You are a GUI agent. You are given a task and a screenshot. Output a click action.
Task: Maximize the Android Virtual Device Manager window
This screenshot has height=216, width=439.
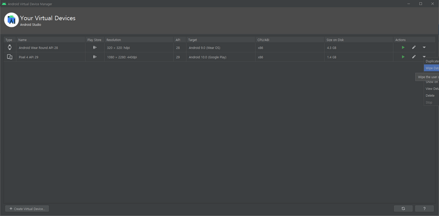click(x=421, y=3)
